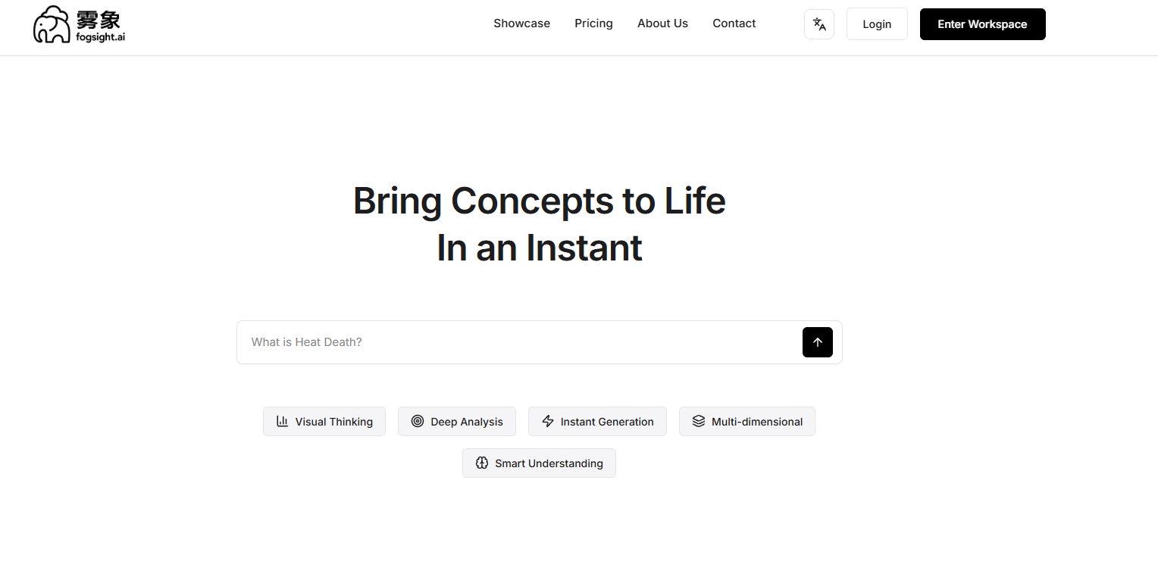Click the lightning bolt icon beside Instant Generation
This screenshot has width=1158, height=580.
point(548,422)
